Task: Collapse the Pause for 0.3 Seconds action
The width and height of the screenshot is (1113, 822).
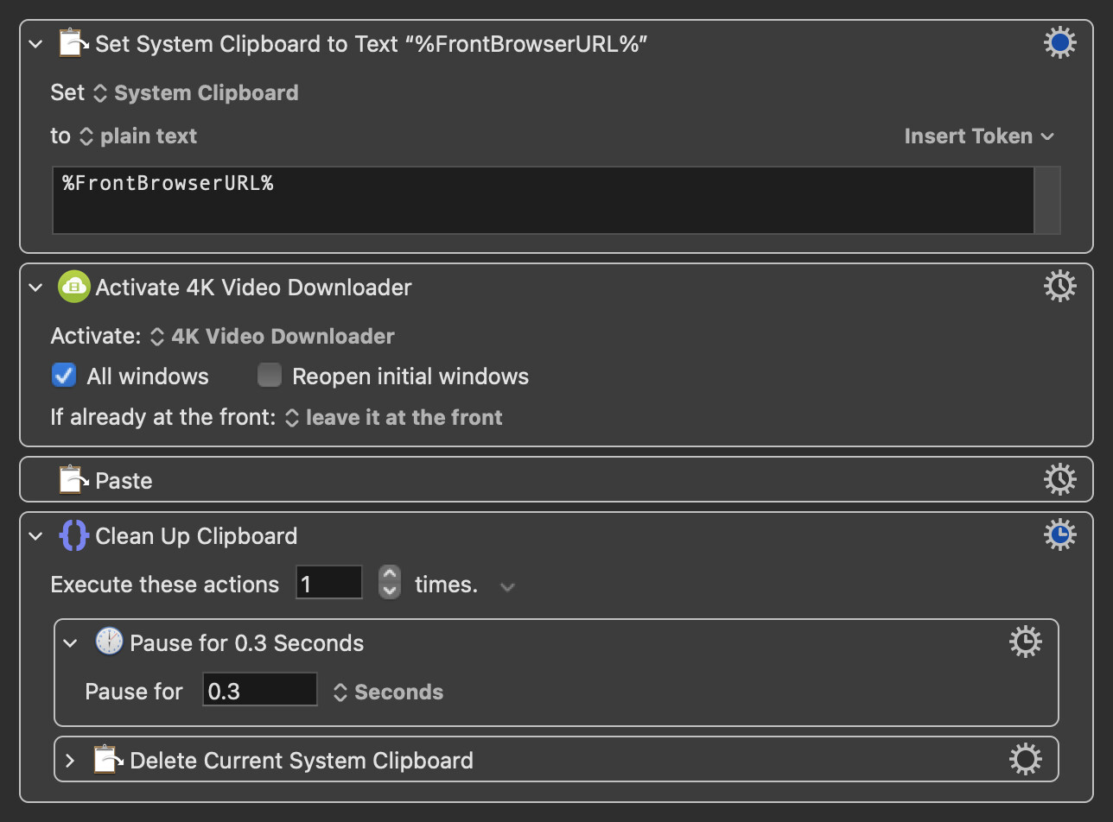Action: pos(70,643)
